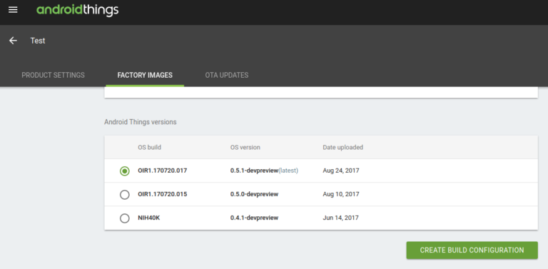The image size is (548, 269).
Task: Click the Aug 10, 2017 date cell
Action: [x=341, y=194]
